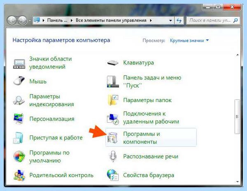The height and width of the screenshot is (191, 247).
Task: Open Программы и компоненты link
Action: click(x=142, y=138)
